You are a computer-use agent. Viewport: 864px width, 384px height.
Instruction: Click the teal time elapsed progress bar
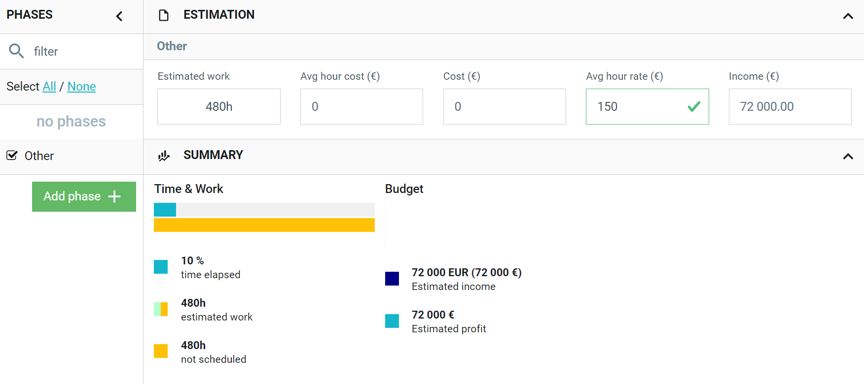point(165,210)
